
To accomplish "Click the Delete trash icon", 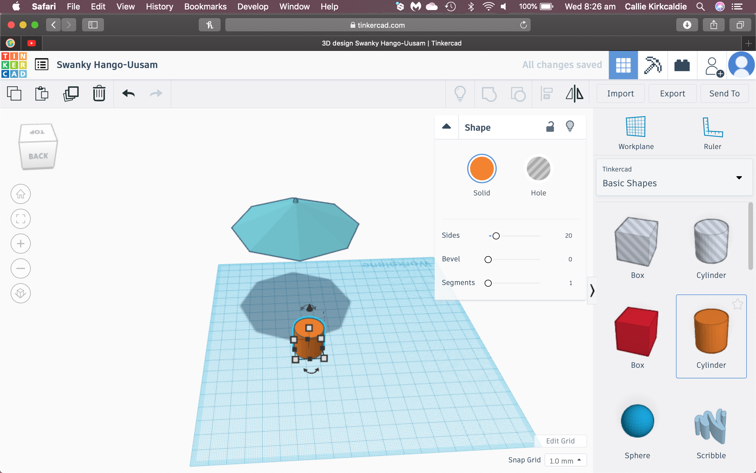I will 99,93.
